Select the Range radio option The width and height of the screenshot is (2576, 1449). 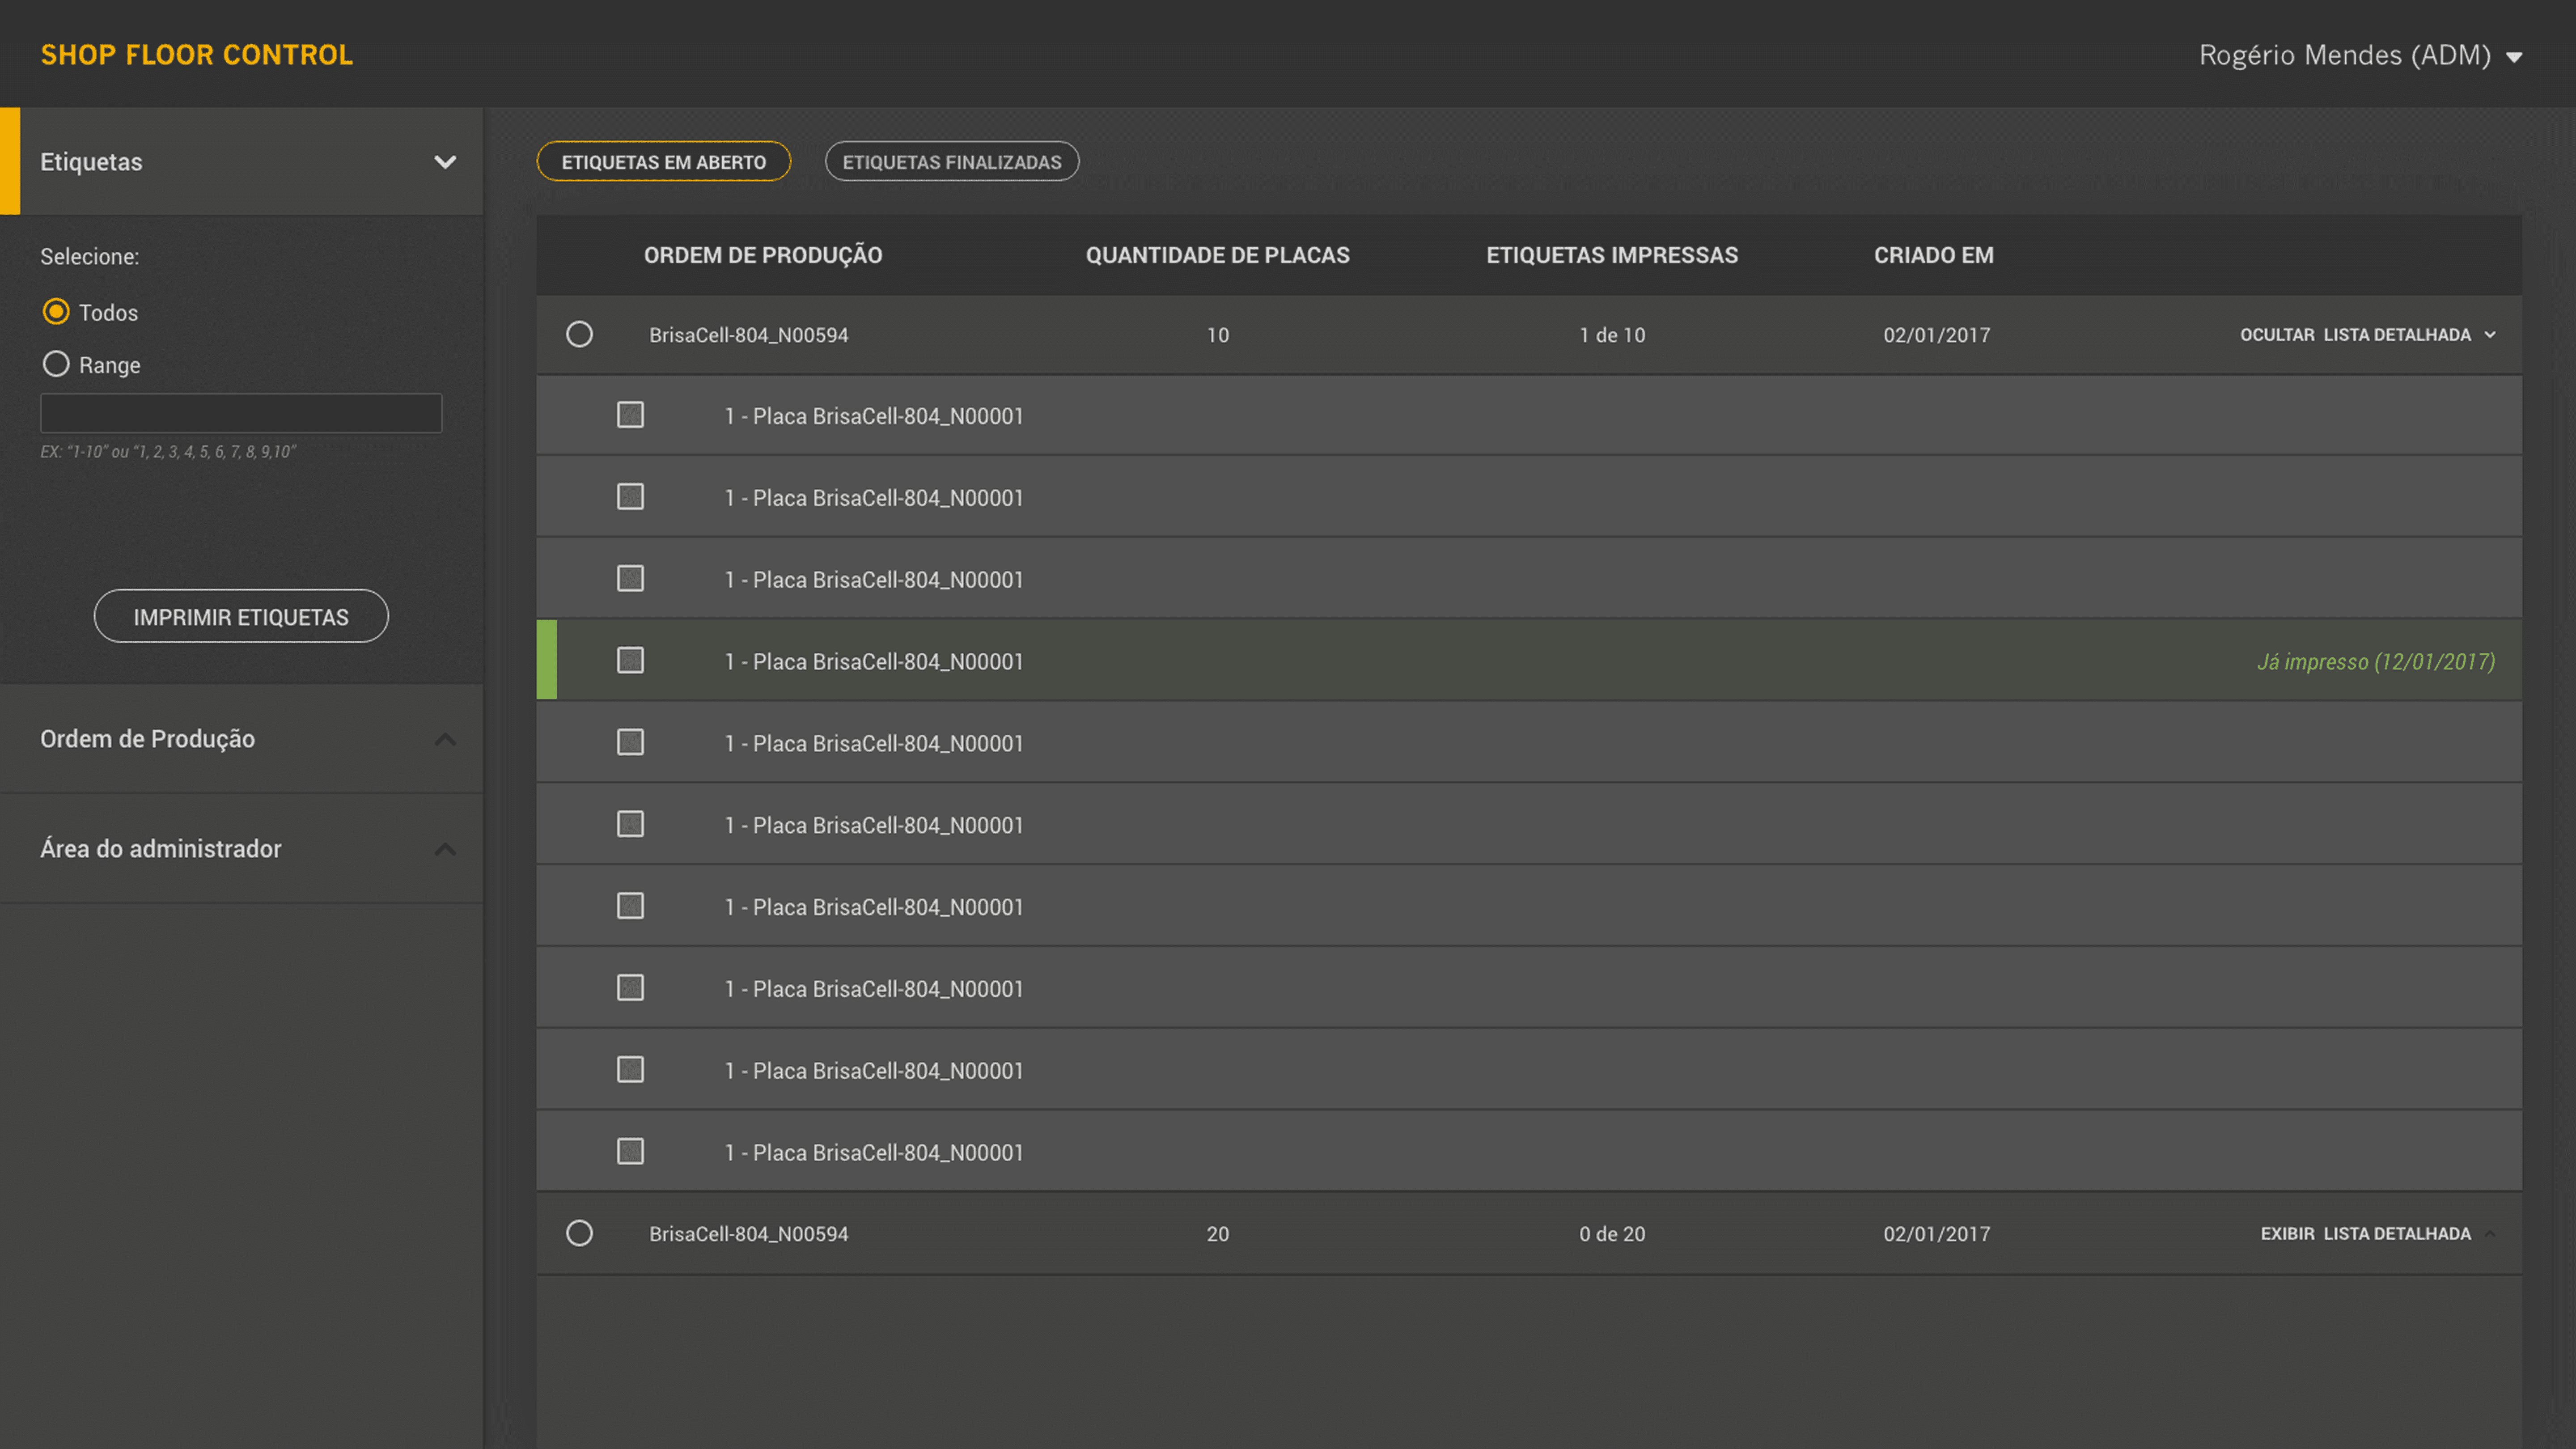[x=56, y=364]
